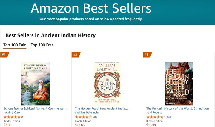The image size is (215, 127).
Task: Open the star rating for Penguin History
Action: (155, 117)
